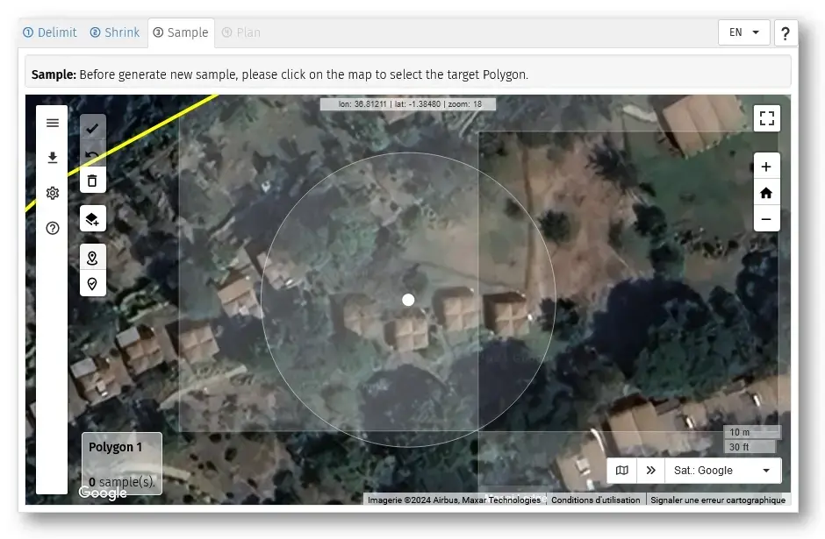The width and height of the screenshot is (825, 539).
Task: Switch to the Shrink tab
Action: pos(114,32)
